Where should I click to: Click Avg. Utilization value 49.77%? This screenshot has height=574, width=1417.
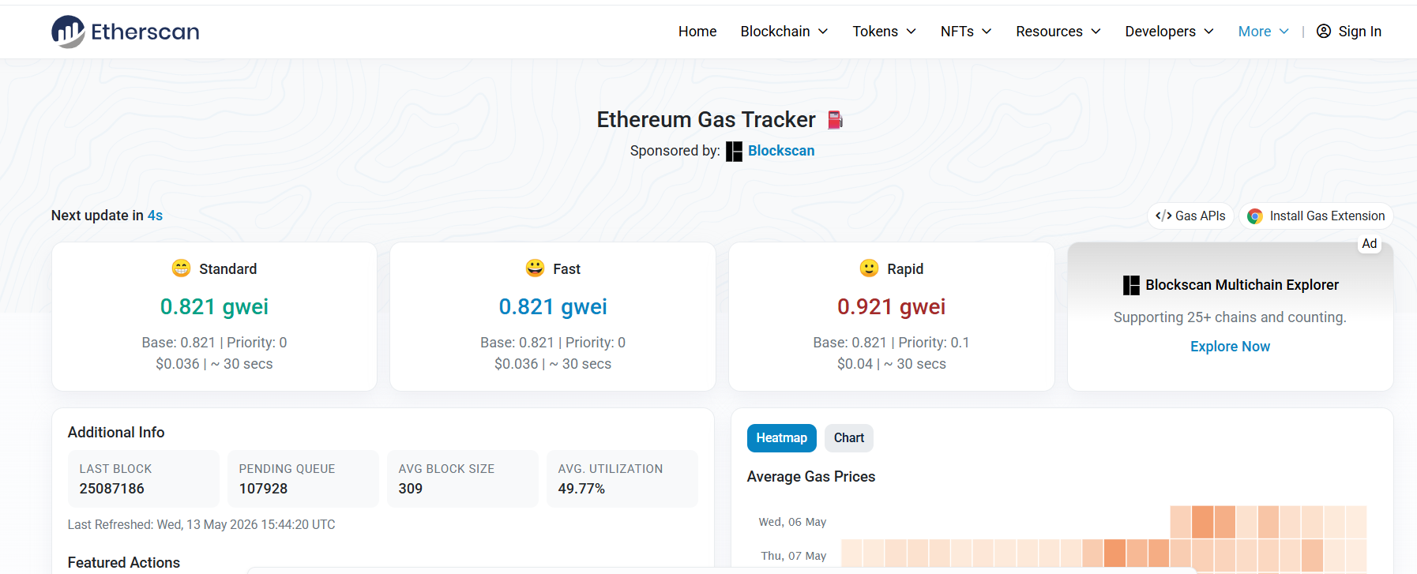click(x=581, y=489)
